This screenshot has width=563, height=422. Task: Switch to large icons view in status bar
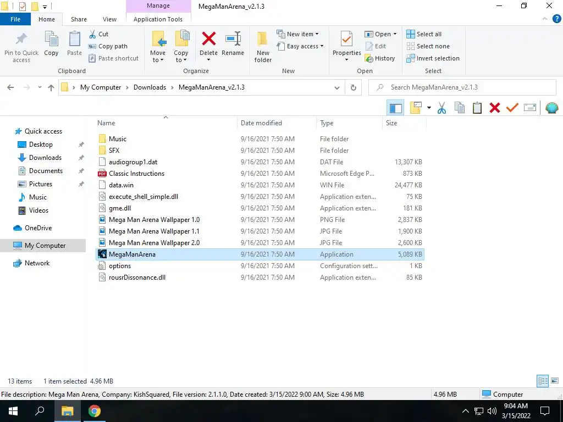click(555, 381)
